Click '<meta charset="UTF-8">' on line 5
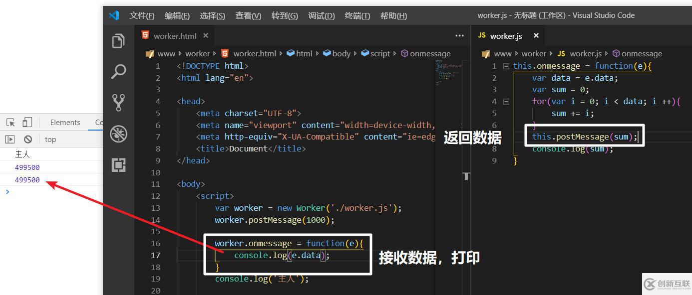This screenshot has height=295, width=692. coord(249,113)
